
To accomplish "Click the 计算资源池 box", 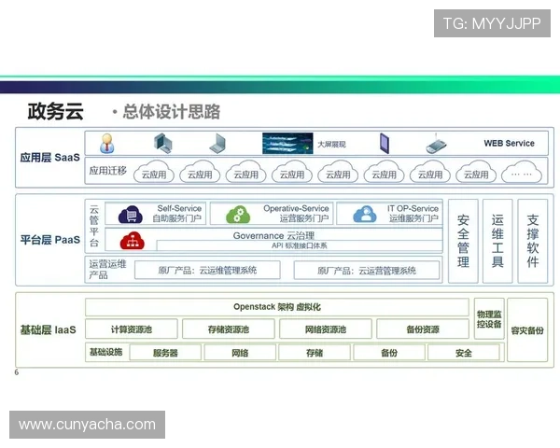I will point(132,329).
